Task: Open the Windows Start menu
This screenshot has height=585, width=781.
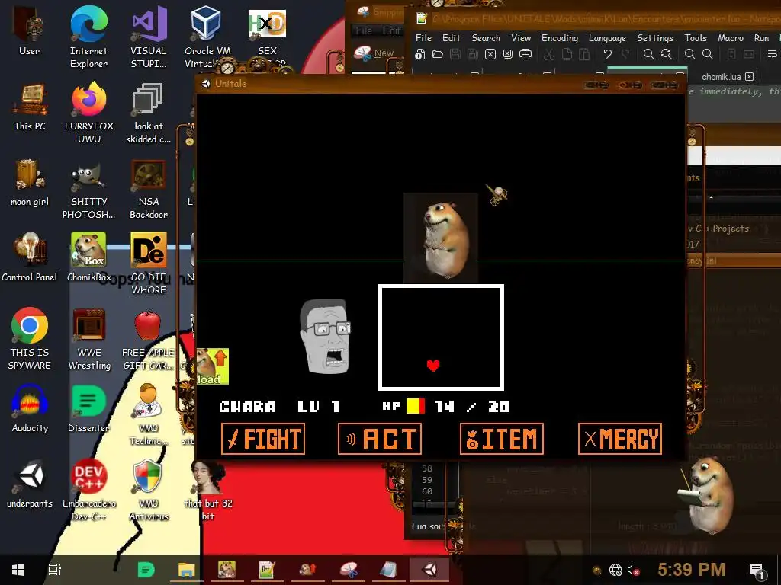Action: point(18,570)
